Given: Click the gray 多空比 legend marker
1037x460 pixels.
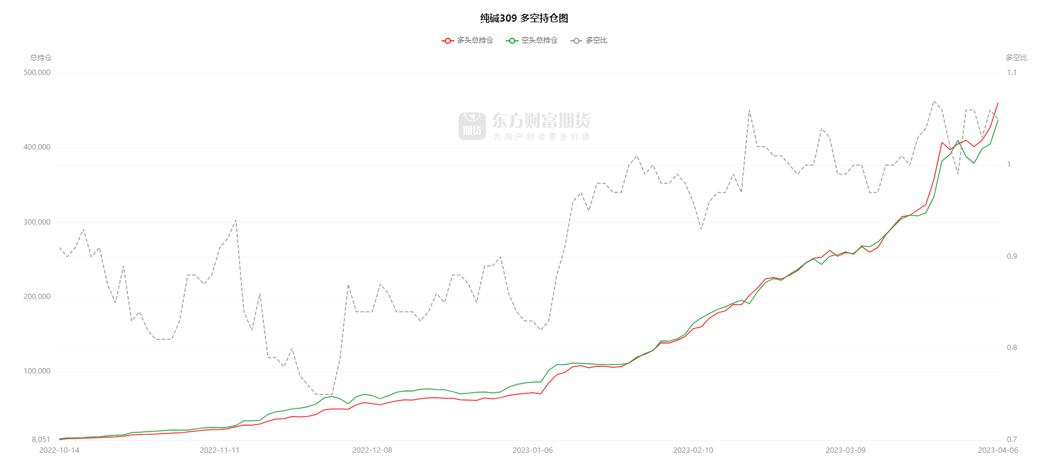Looking at the screenshot, I should pos(576,41).
